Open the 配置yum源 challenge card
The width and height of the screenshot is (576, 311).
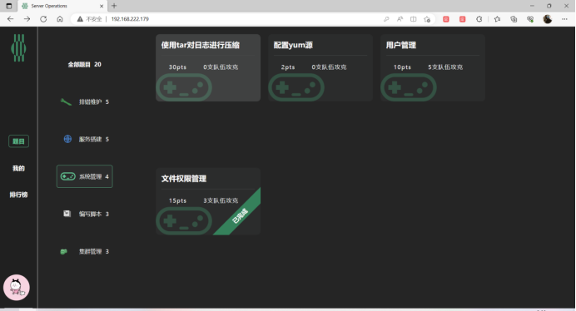click(x=320, y=67)
